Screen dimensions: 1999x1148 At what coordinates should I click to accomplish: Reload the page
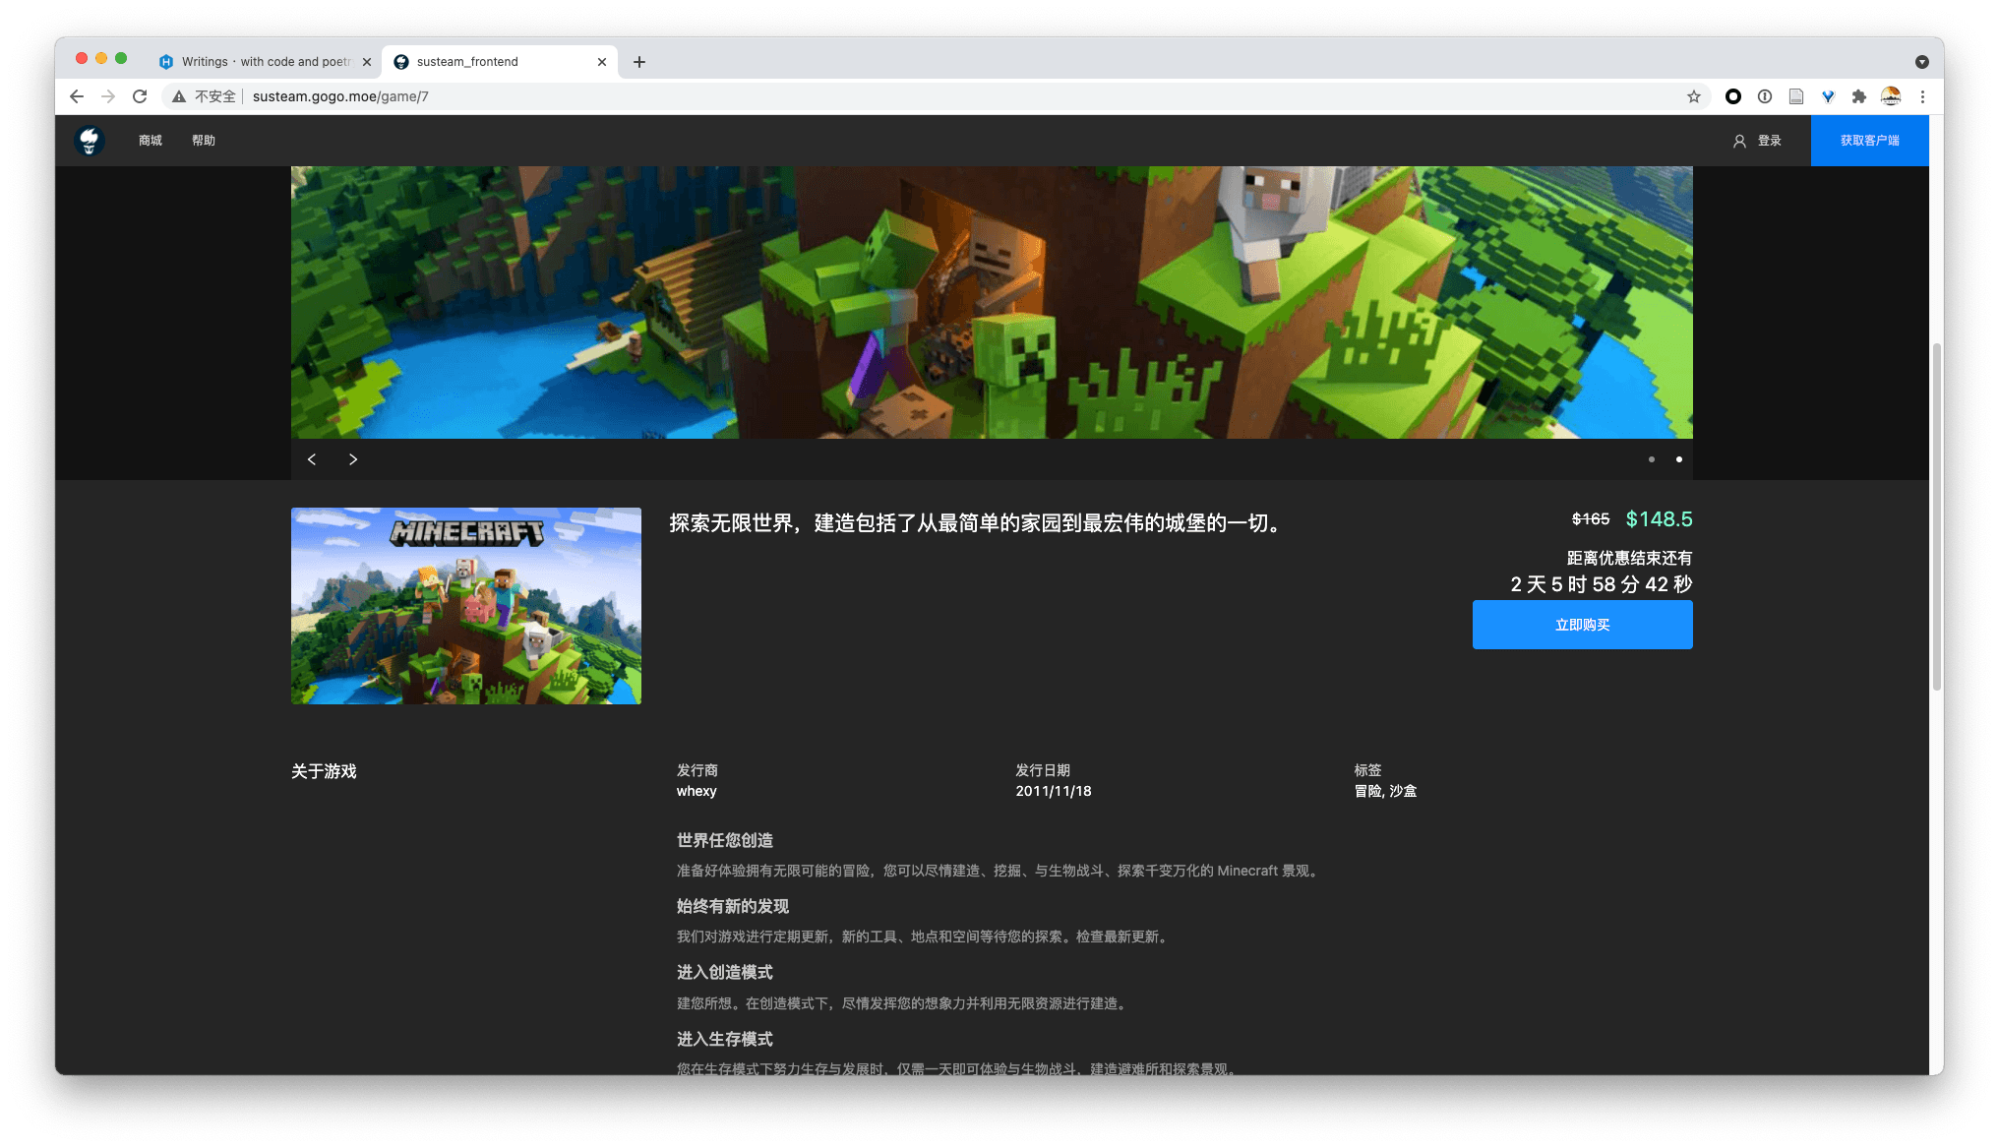click(140, 96)
